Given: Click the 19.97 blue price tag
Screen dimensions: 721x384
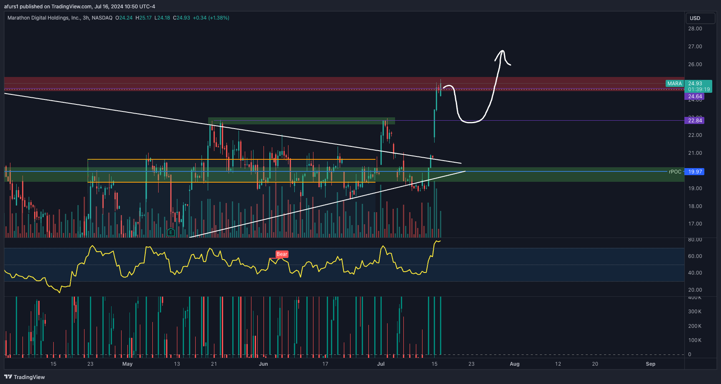Looking at the screenshot, I should (695, 172).
